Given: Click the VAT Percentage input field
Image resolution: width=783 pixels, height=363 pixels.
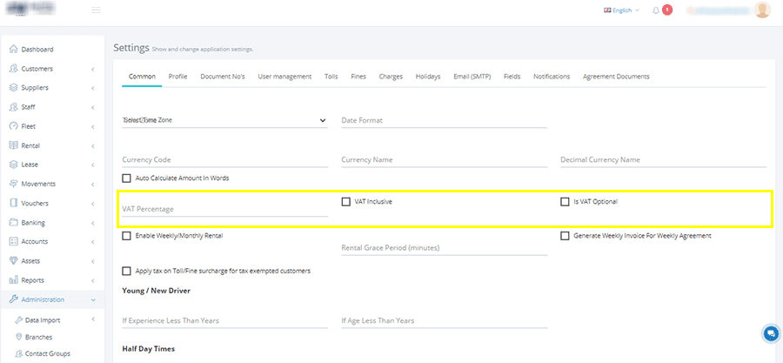Looking at the screenshot, I should point(224,209).
